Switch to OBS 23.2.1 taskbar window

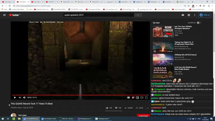click(67, 119)
